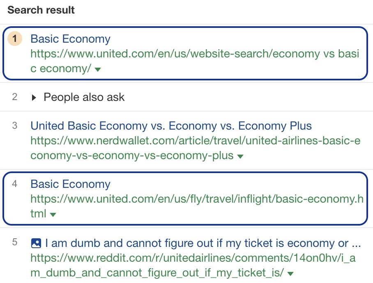Open the first-ranked Basic Economy title link
Viewport: 373px width, 283px height.
click(70, 39)
